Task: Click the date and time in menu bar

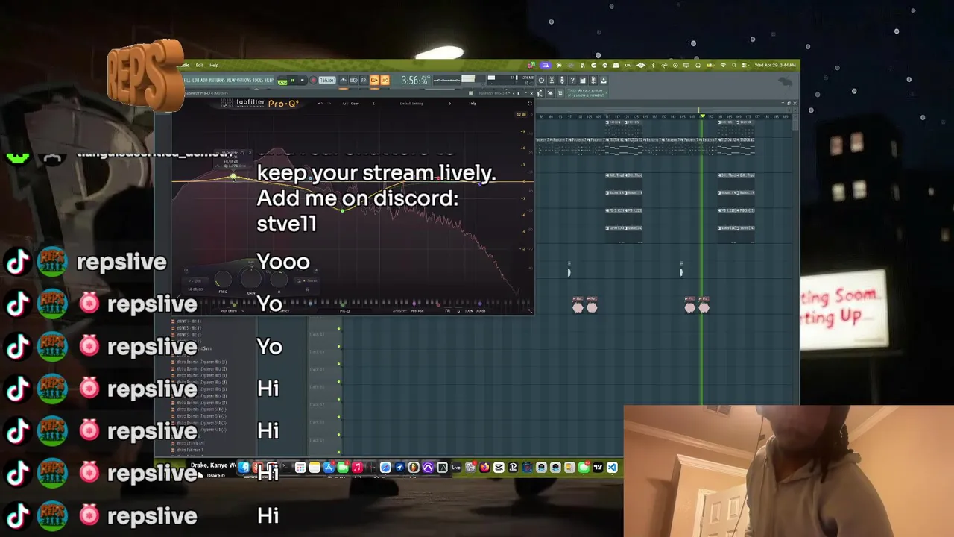Action: pyautogui.click(x=775, y=65)
